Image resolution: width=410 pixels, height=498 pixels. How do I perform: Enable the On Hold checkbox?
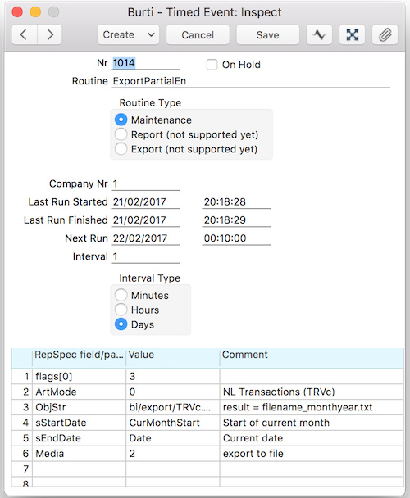pyautogui.click(x=212, y=65)
